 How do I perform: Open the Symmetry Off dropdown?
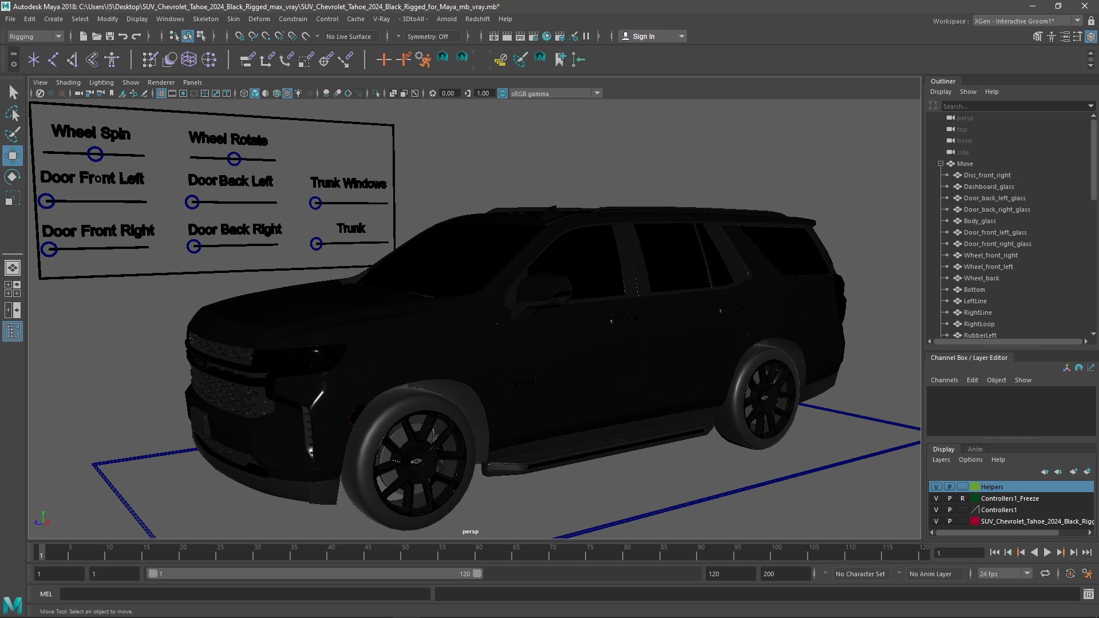pos(433,36)
